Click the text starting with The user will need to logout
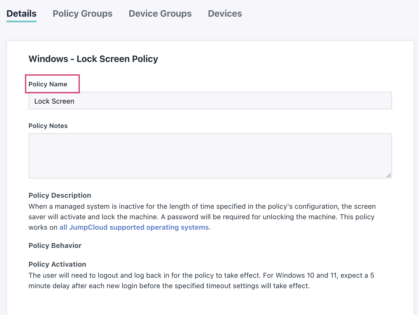Viewport: 419px width, 315px height. pos(201,281)
